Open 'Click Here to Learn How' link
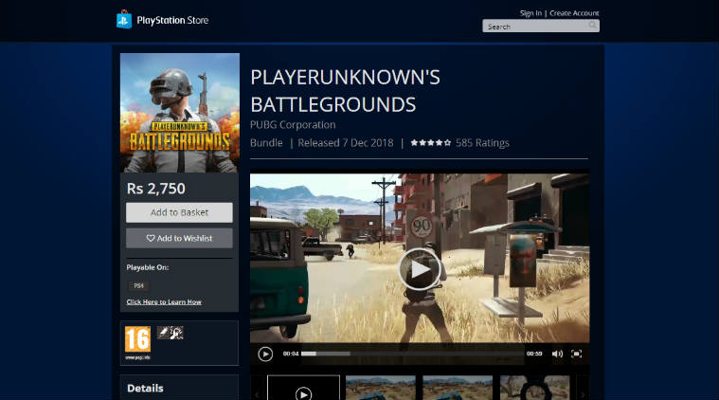The image size is (719, 400). pyautogui.click(x=164, y=301)
